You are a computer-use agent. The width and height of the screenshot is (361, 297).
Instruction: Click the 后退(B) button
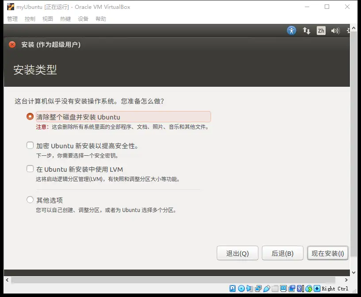(282, 253)
